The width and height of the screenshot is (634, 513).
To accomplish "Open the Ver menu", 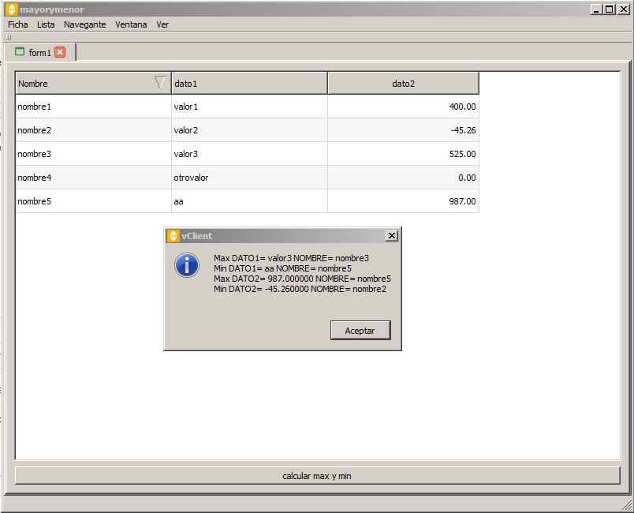I will pos(162,24).
